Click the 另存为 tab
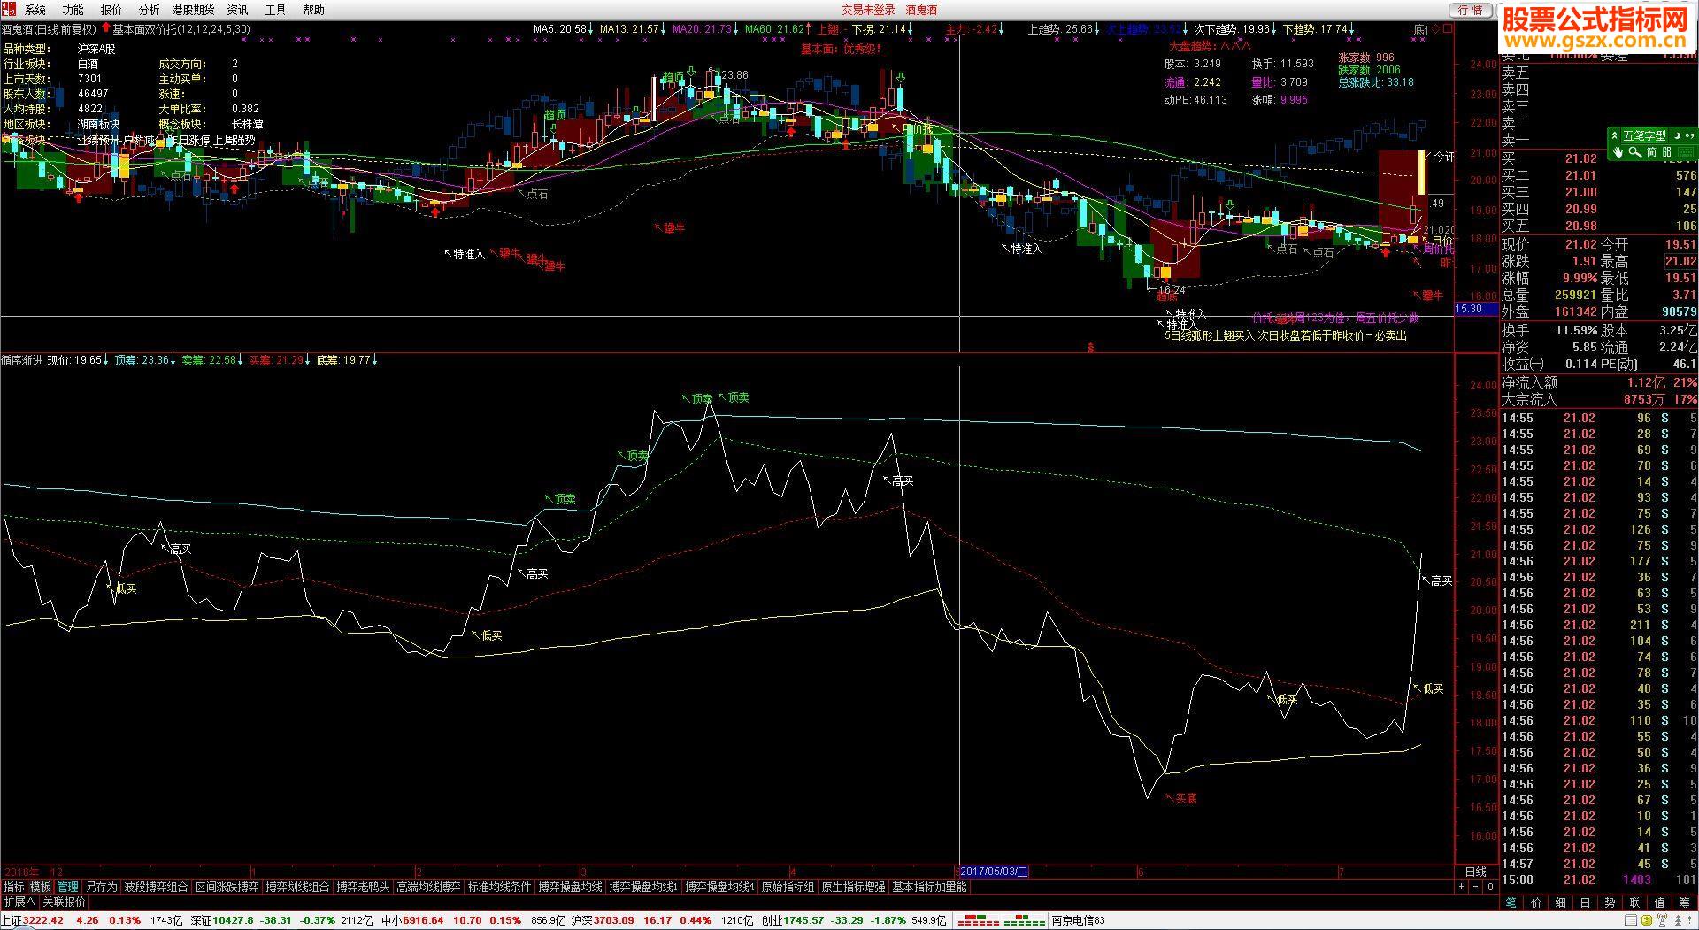The height and width of the screenshot is (930, 1699). pyautogui.click(x=101, y=887)
